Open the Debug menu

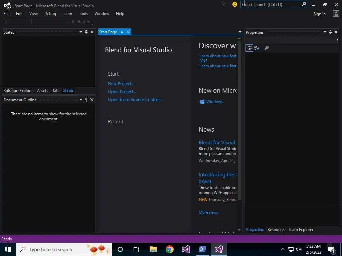point(50,13)
